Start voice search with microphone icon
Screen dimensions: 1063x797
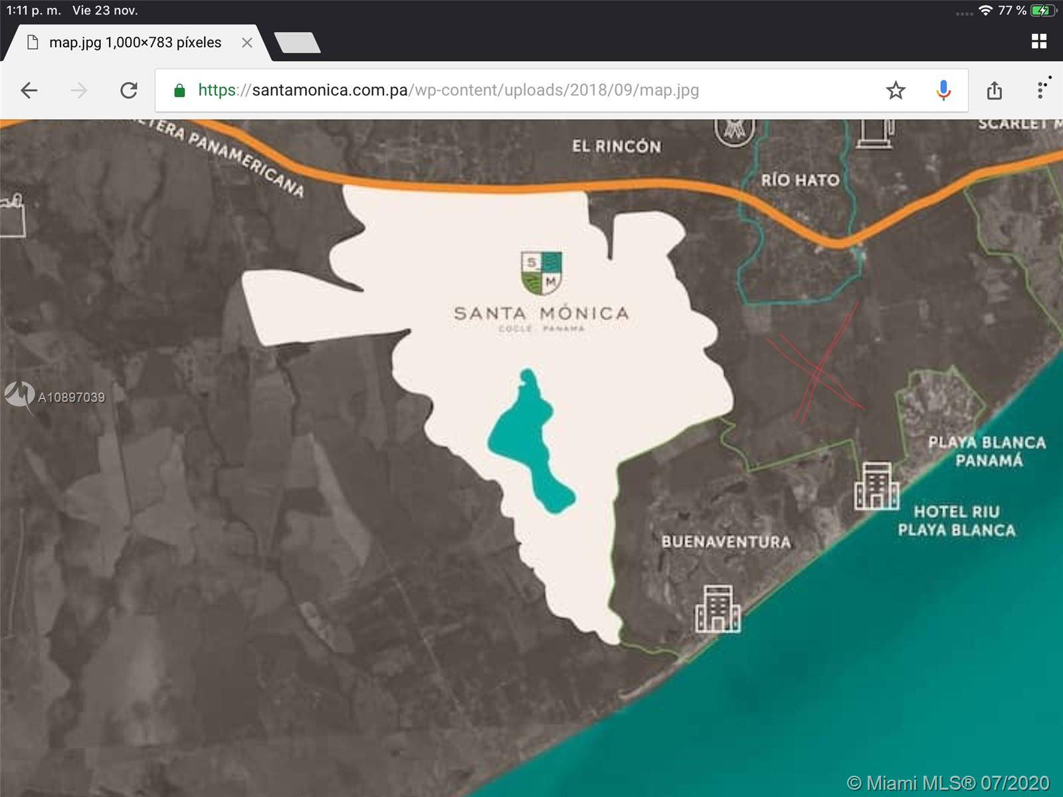point(943,90)
